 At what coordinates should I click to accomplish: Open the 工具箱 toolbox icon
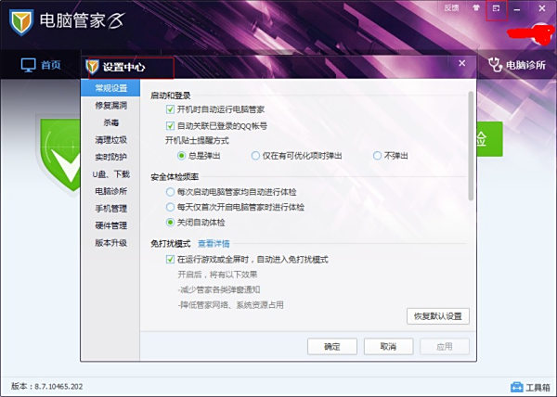[x=517, y=387]
